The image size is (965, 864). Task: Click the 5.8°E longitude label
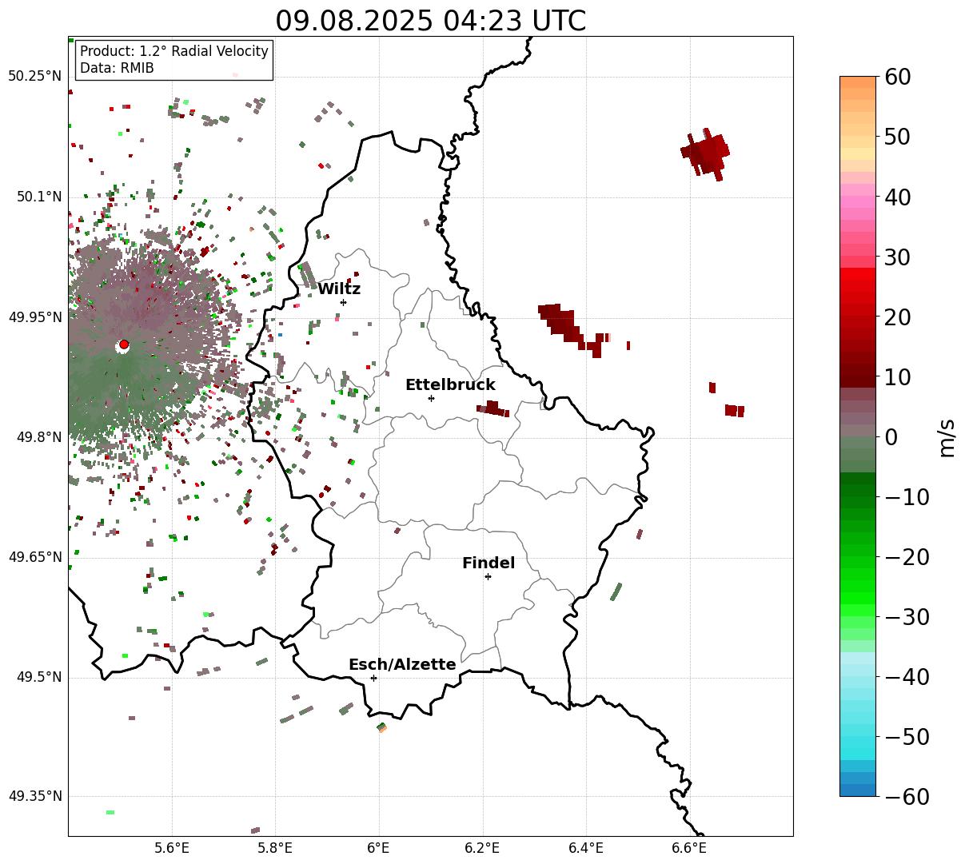(276, 849)
